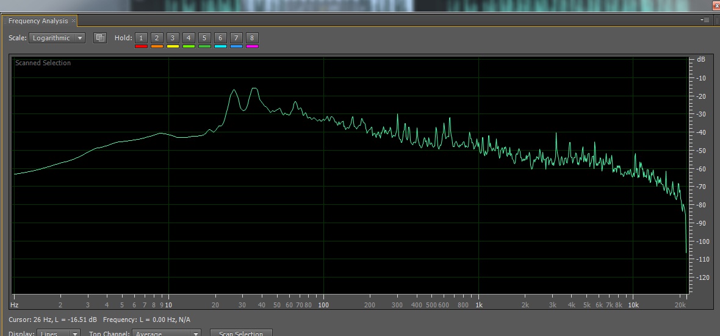Click the cyan swatch under Hold 6
Screen dimensions: 720x336
220,46
